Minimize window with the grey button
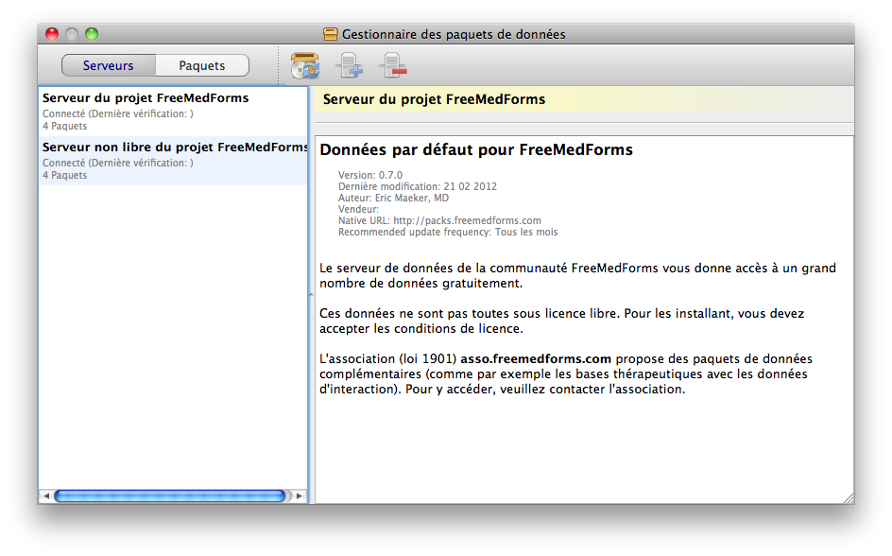This screenshot has width=892, height=556. pos(72,34)
